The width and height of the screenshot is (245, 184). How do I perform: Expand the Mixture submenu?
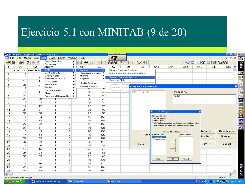(90, 76)
